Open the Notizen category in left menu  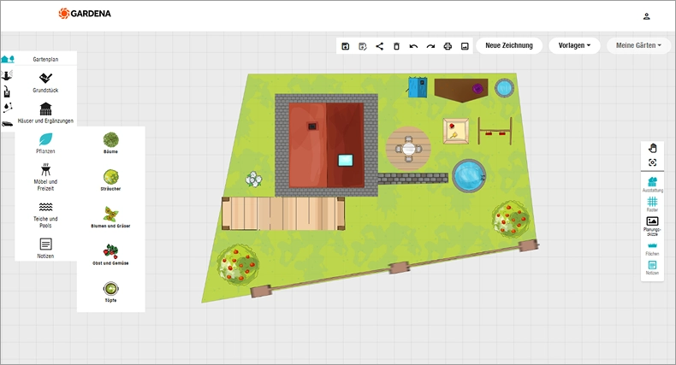point(45,249)
